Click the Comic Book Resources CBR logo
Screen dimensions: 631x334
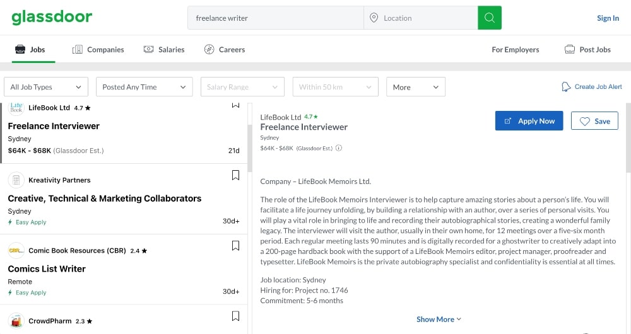coord(16,250)
